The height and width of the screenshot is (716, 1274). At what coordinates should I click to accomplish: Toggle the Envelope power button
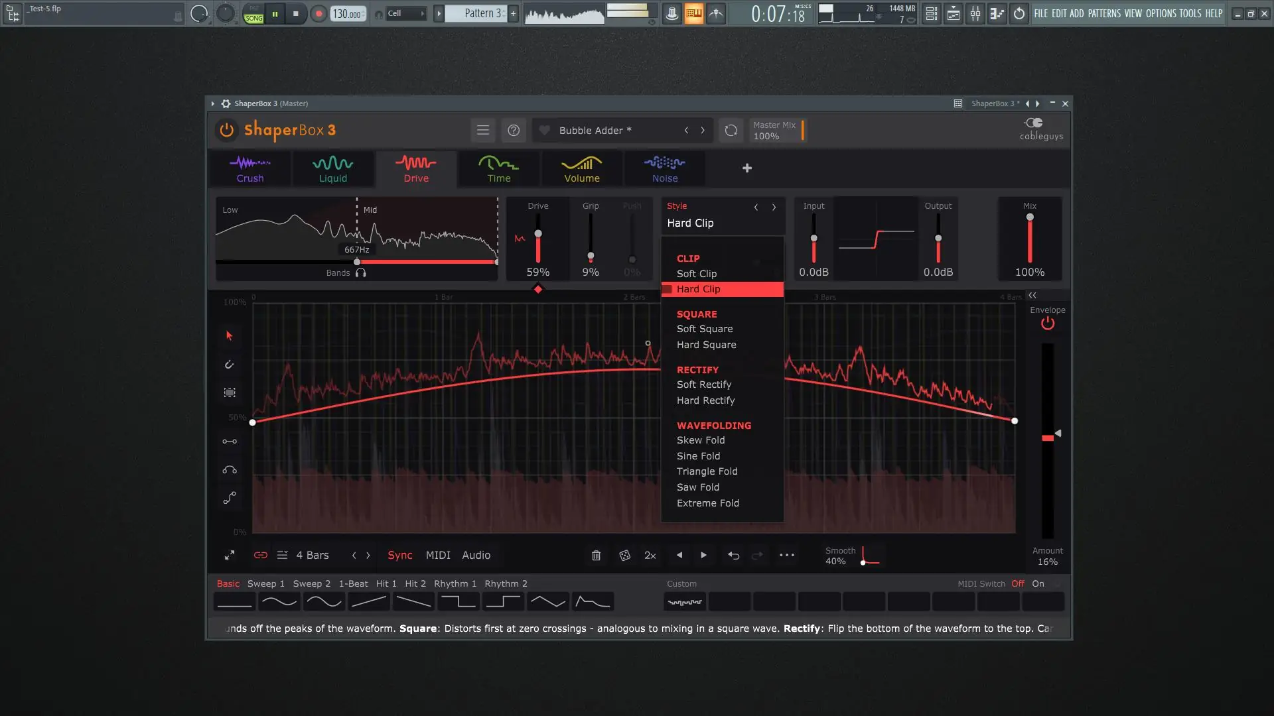1048,324
